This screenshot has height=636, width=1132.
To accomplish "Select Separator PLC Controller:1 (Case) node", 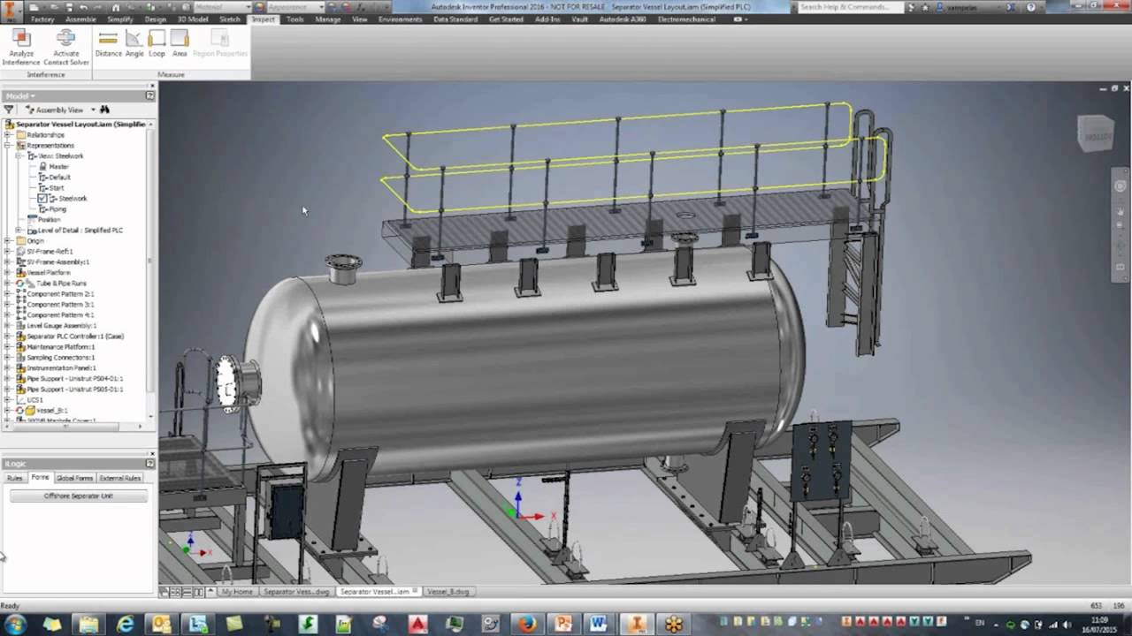I will (74, 337).
